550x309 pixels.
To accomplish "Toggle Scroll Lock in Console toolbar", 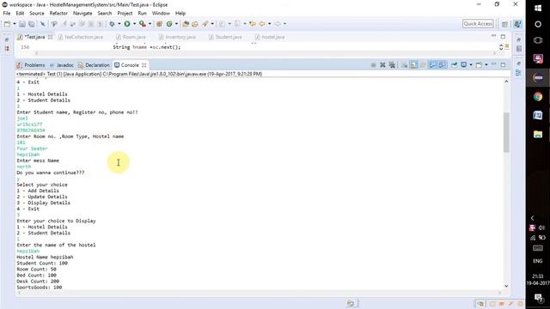I will click(x=413, y=65).
